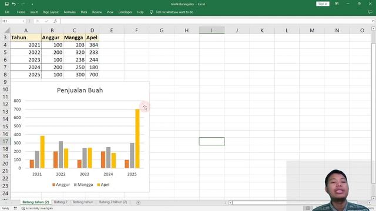Click the Mangga gray legend swatch
The image size is (376, 211).
point(75,185)
